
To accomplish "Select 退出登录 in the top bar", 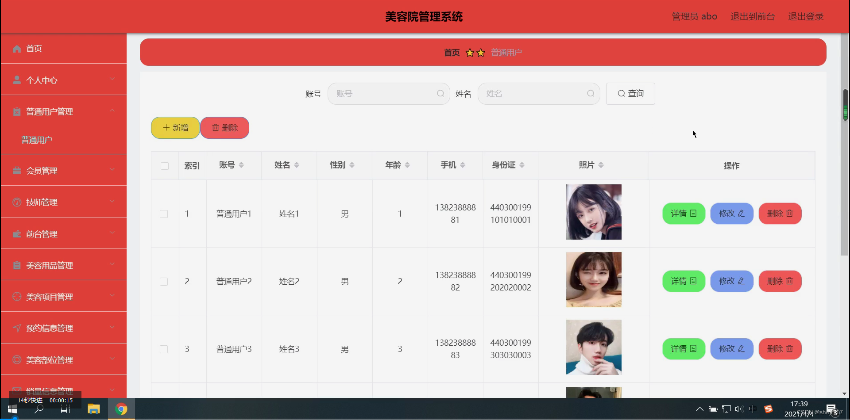I will point(805,16).
